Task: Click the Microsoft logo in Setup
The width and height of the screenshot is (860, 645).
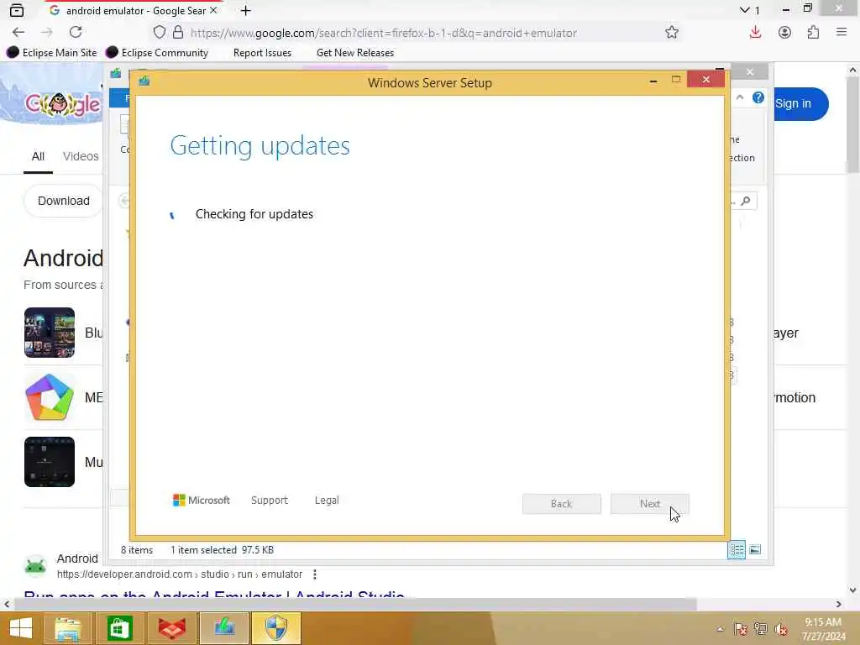Action: [x=202, y=501]
